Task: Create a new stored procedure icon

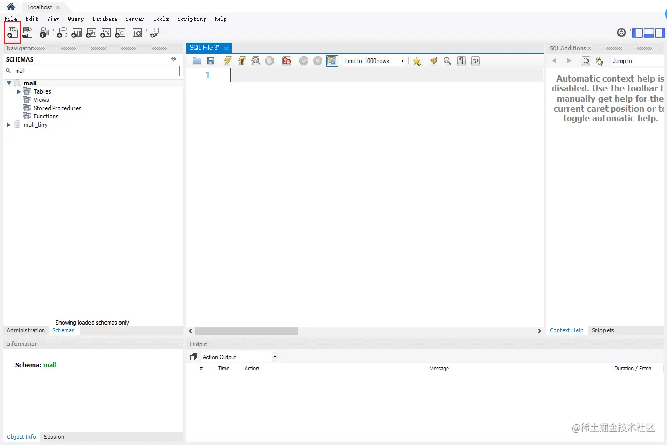Action: 105,33
